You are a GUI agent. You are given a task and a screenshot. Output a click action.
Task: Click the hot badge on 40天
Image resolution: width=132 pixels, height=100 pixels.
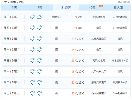[x=101, y=6]
